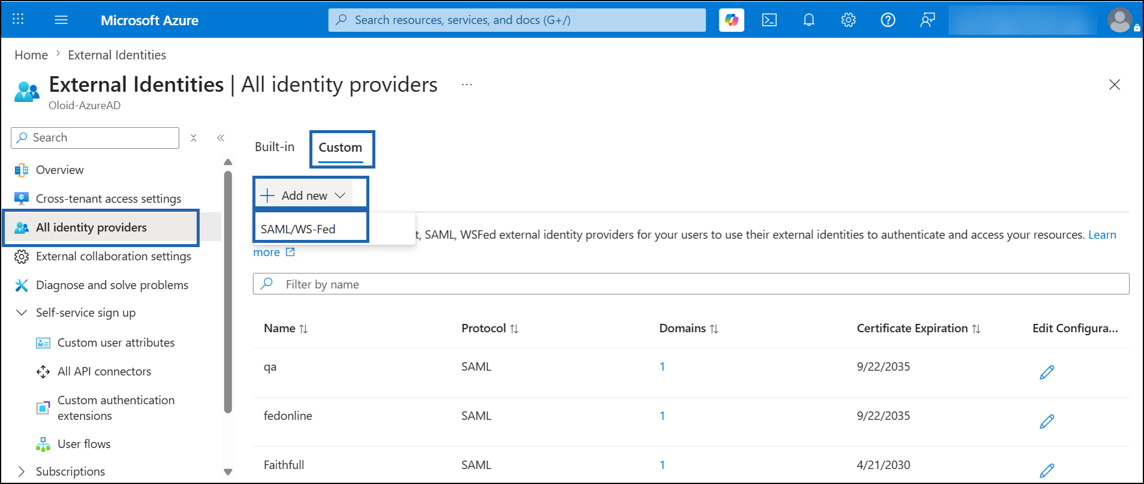
Task: Open Cross-tenant access settings
Action: coord(109,199)
